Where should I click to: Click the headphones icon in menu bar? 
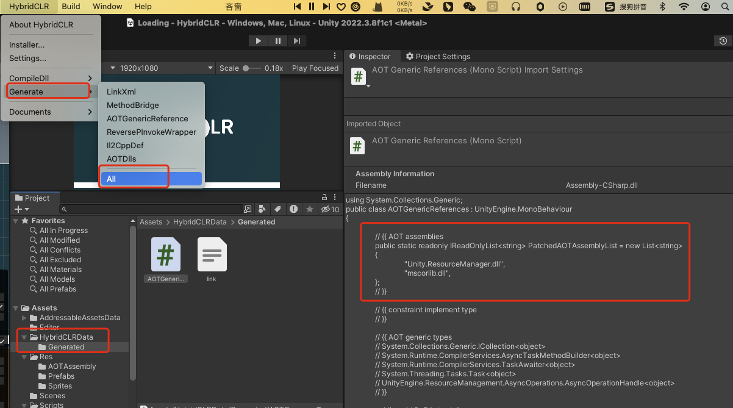click(516, 7)
